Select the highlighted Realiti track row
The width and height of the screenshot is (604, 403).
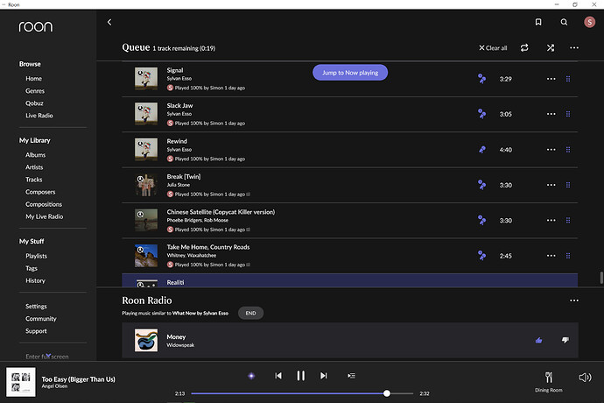coord(350,280)
